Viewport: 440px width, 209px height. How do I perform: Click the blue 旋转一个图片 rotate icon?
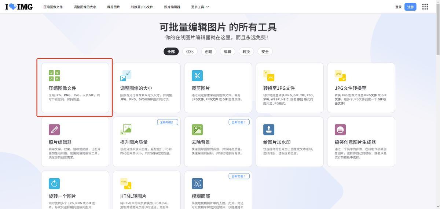(54, 183)
